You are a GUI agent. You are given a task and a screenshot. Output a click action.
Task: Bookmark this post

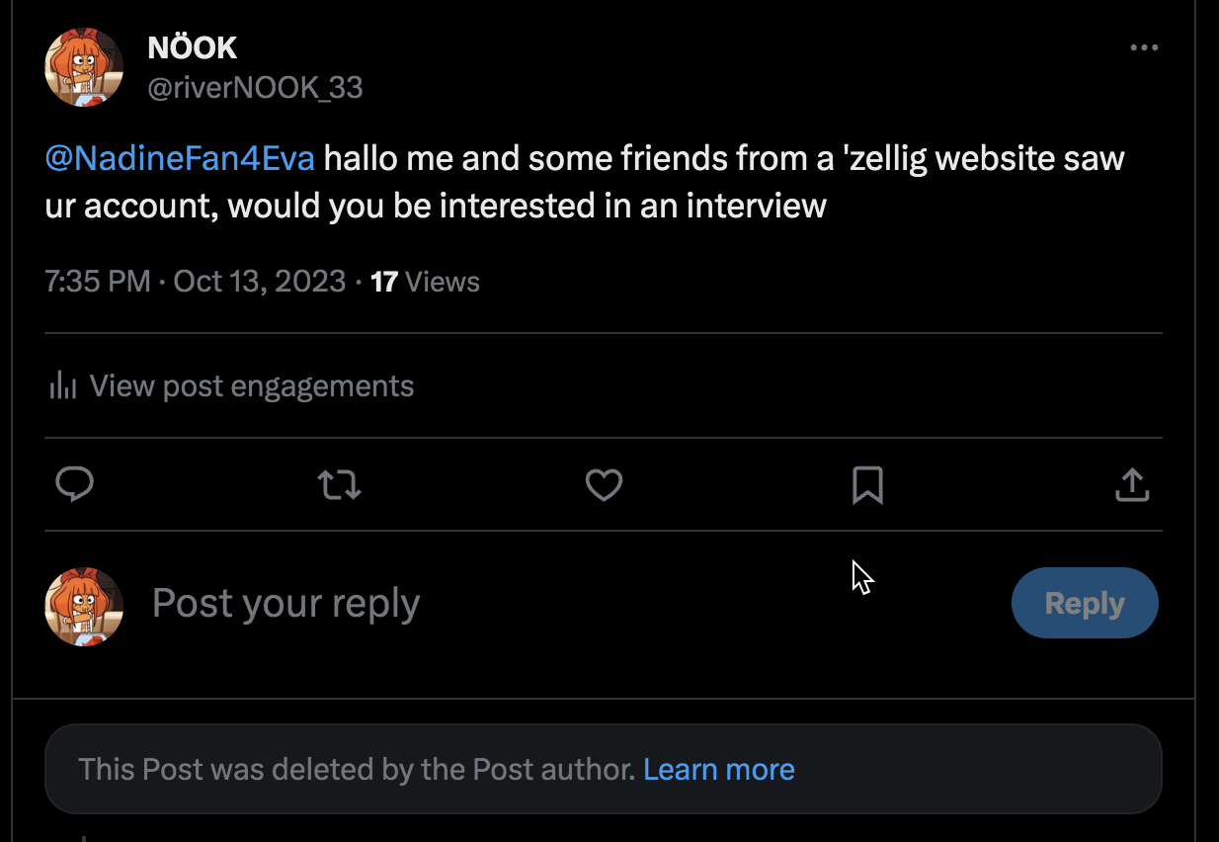(x=867, y=484)
